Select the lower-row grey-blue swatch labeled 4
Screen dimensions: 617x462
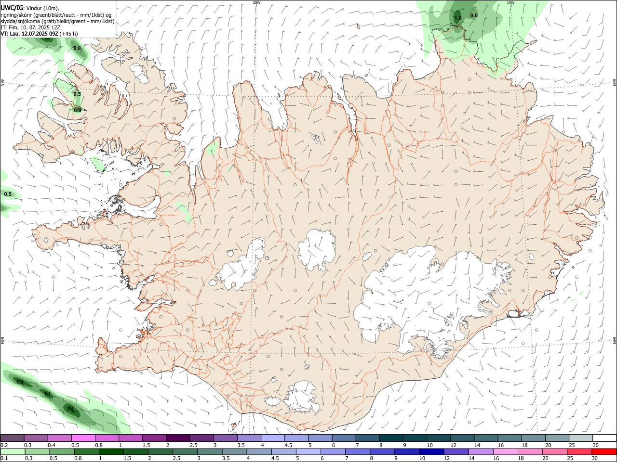259,451
